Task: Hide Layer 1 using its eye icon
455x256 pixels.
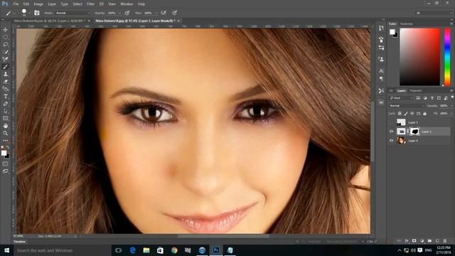Action: tap(391, 132)
